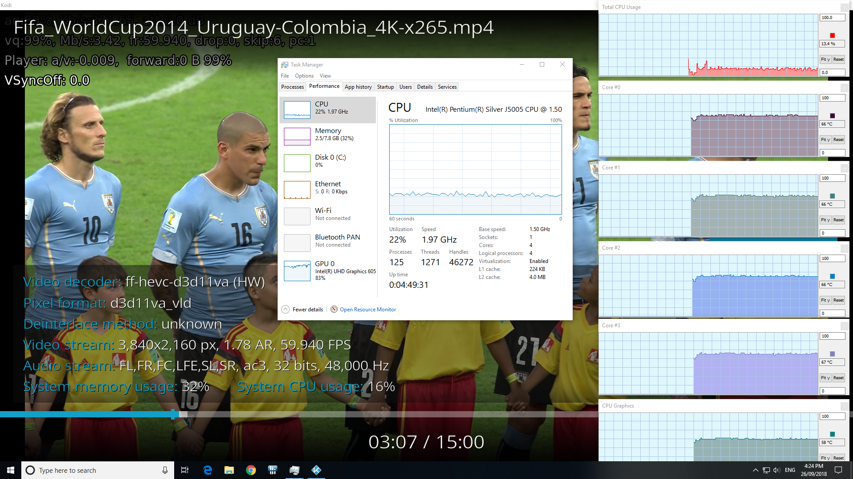Click the lavender Core #3 color swatch
Viewport: 853px width, 479px height.
833,354
